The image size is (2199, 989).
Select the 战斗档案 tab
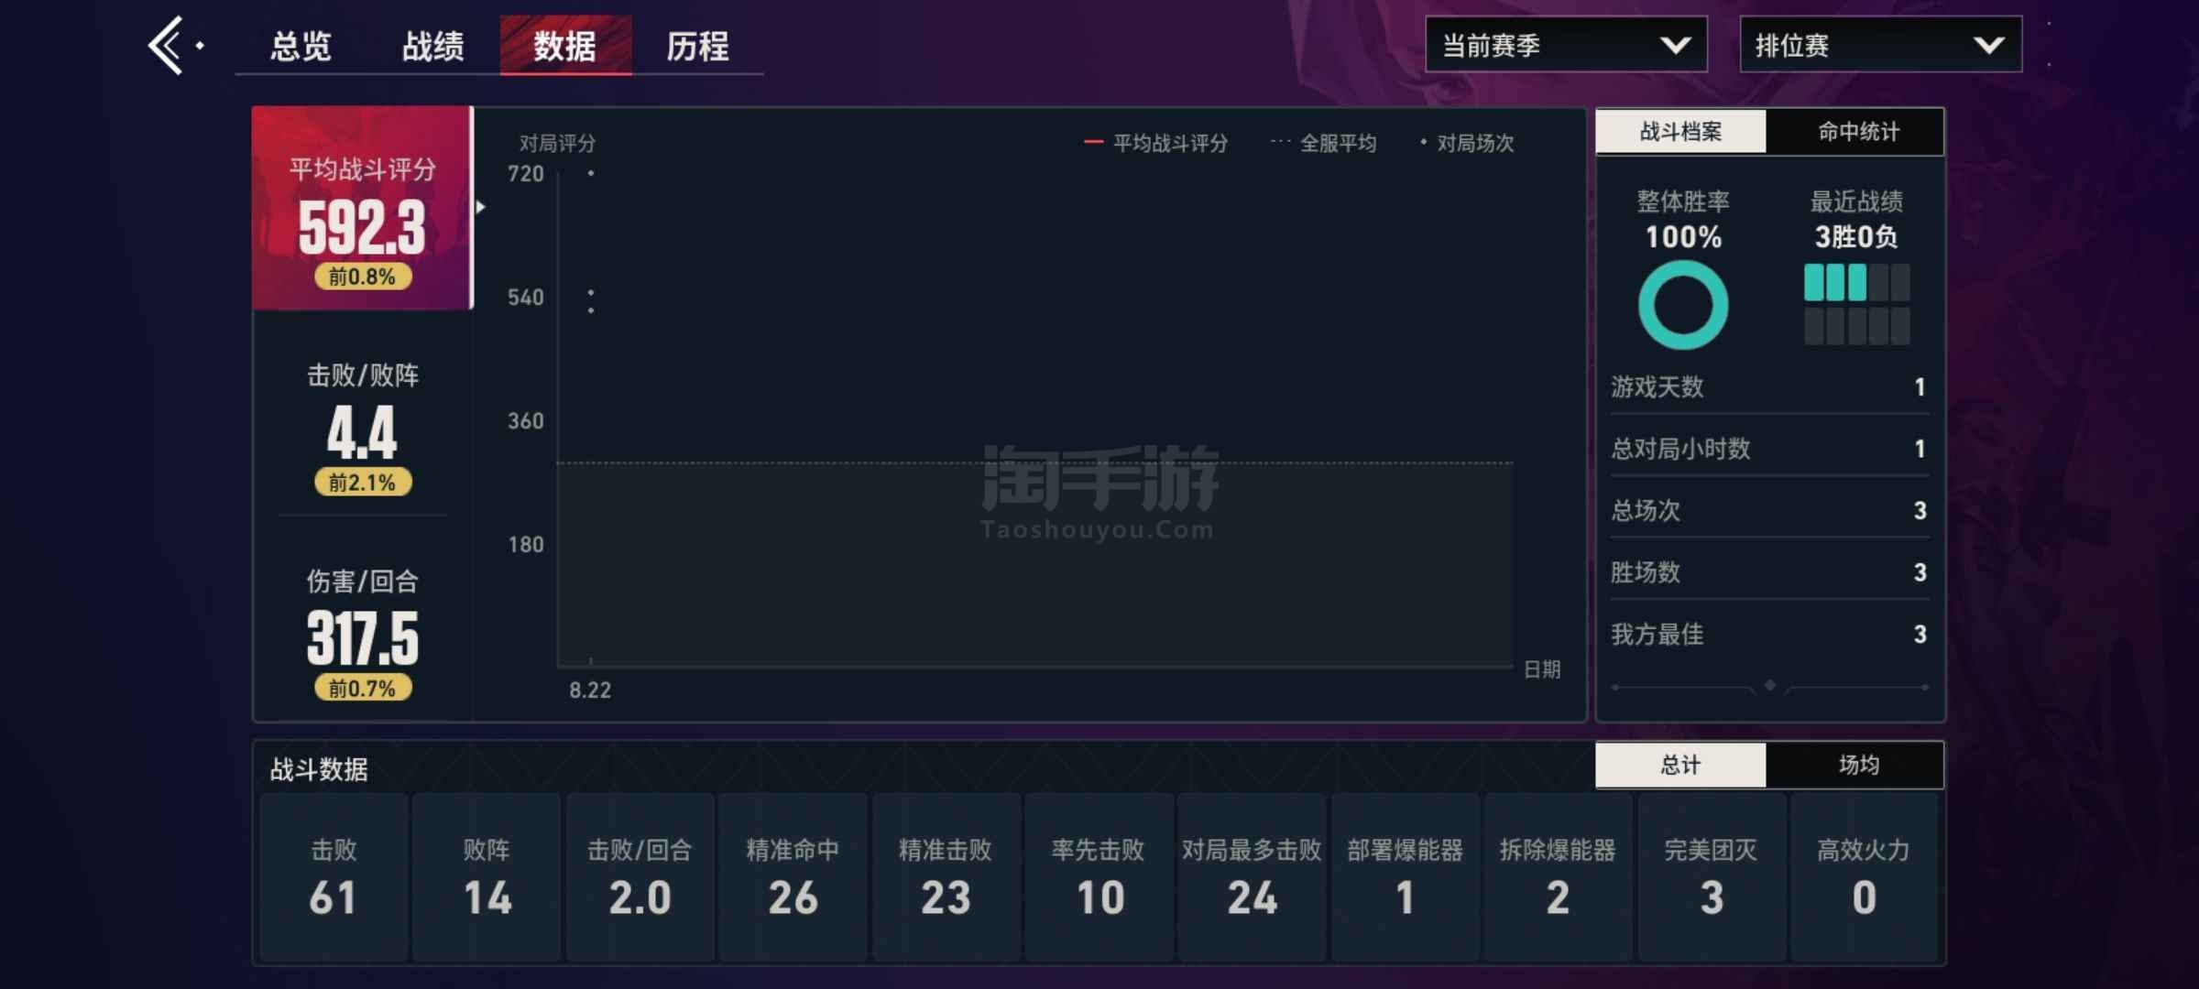[1680, 132]
